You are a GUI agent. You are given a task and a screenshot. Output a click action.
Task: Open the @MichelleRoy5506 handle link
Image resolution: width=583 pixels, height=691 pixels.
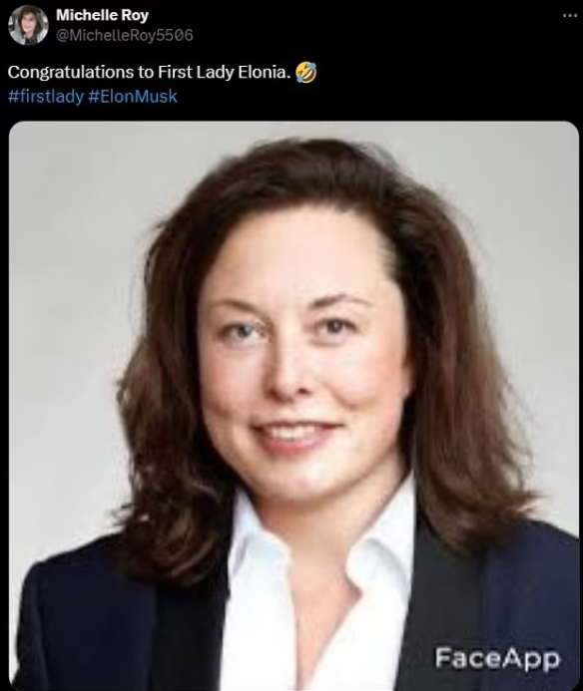(x=125, y=35)
